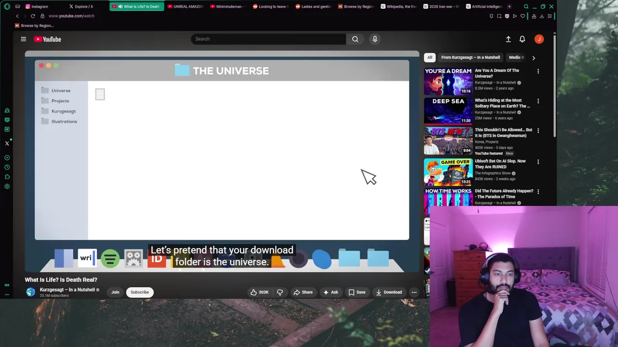Viewport: 618px width, 347px height.
Task: Open more actions menu below video
Action: (414, 292)
